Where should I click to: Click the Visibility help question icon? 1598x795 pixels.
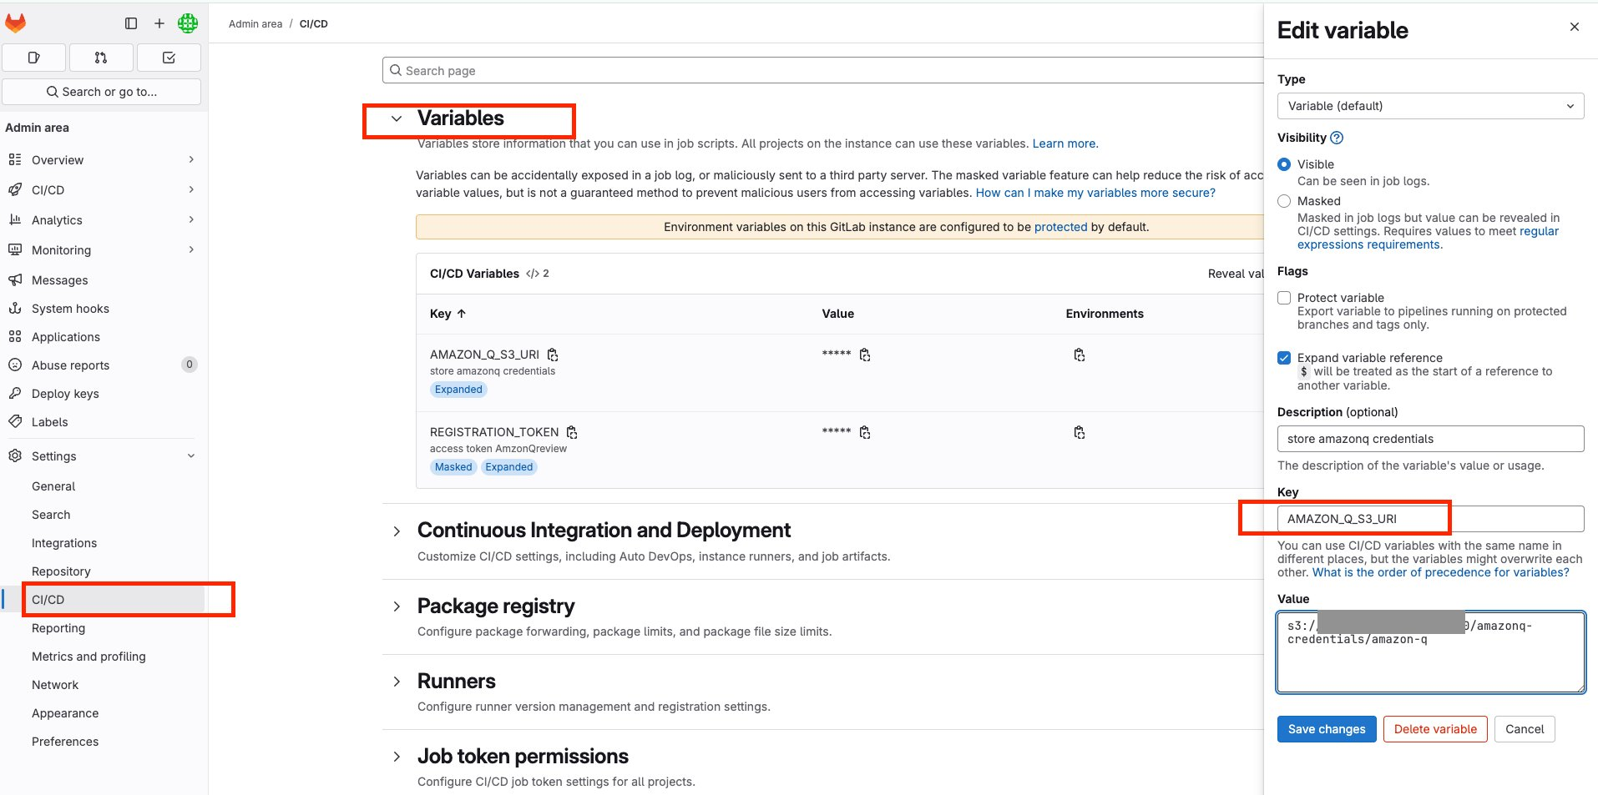pos(1337,138)
